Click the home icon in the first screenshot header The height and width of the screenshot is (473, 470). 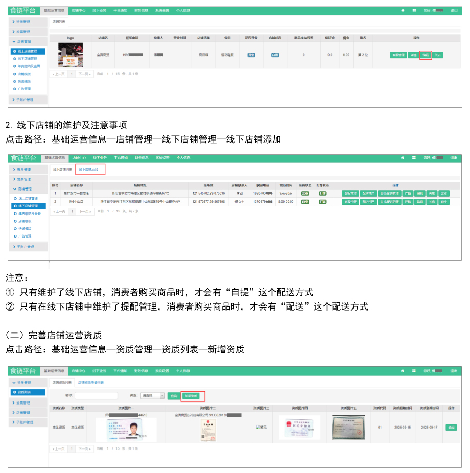pyautogui.click(x=403, y=10)
